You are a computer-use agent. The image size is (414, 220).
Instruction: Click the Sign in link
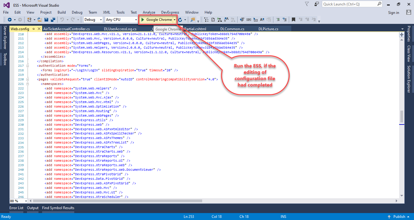pos(393,12)
